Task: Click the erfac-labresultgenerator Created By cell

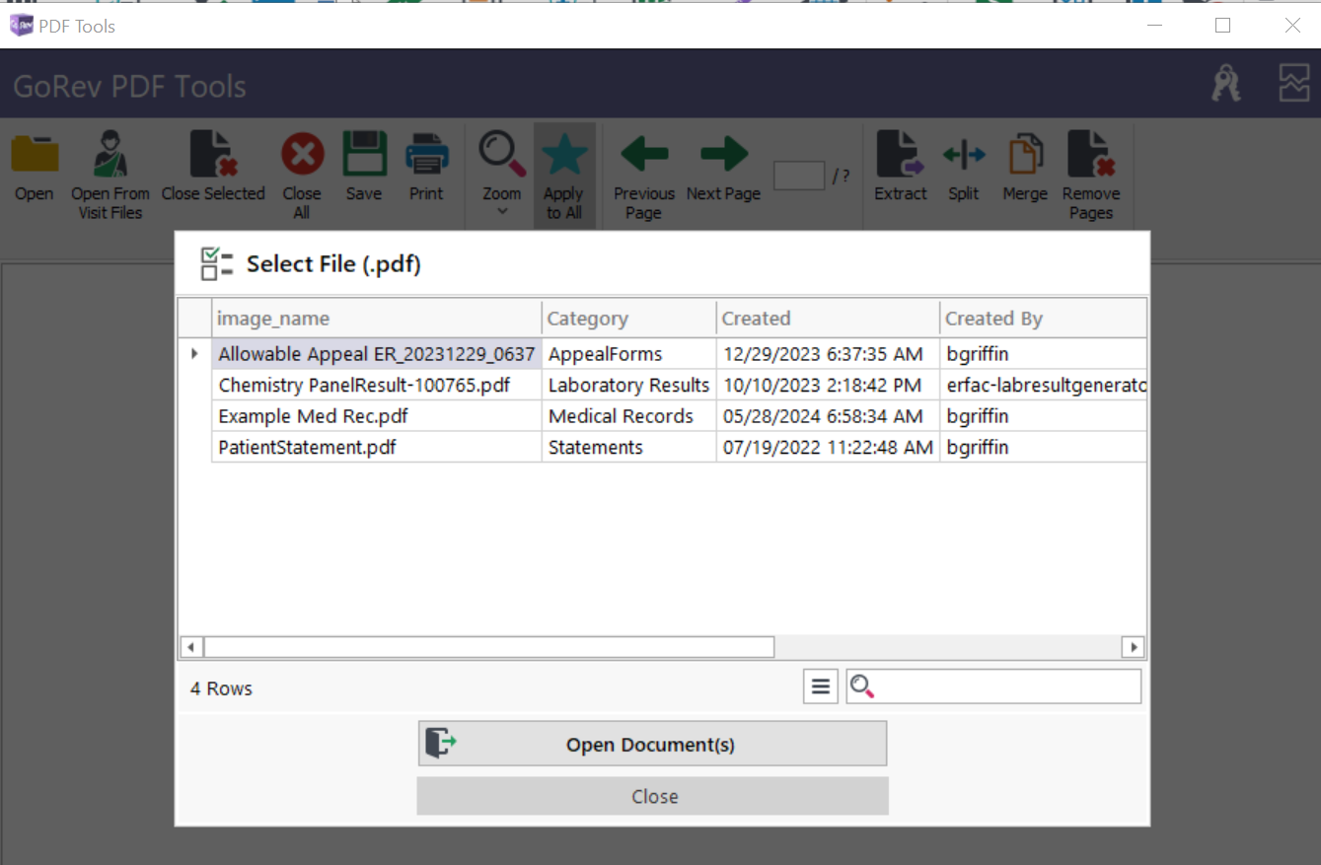Action: 1044,385
